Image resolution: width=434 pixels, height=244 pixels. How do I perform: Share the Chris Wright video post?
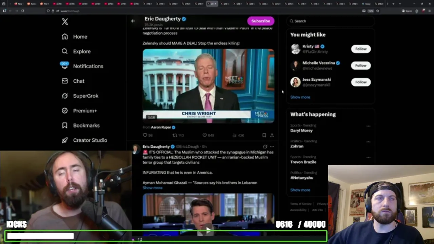(x=272, y=135)
